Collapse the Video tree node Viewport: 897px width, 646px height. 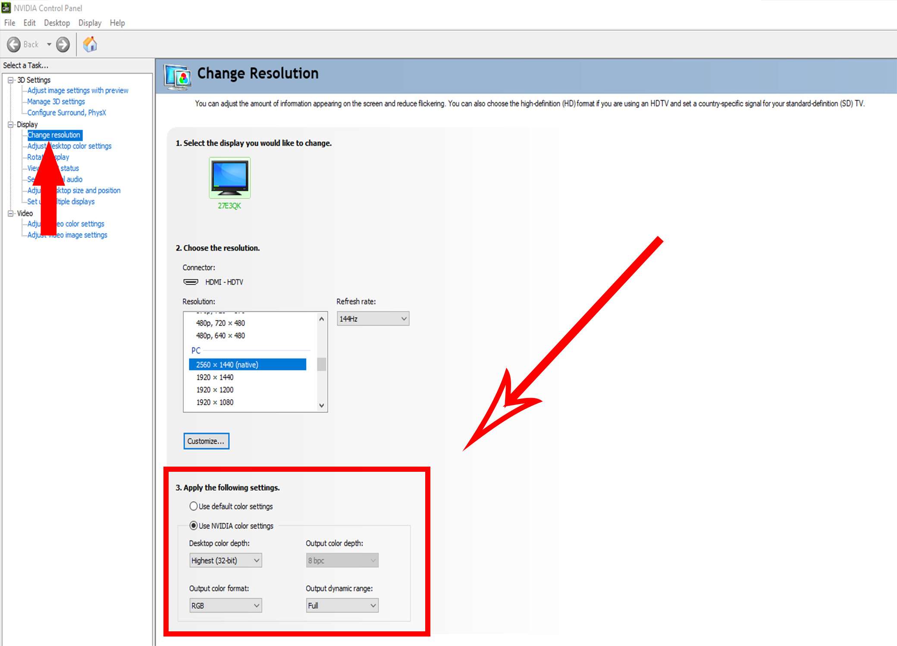[x=10, y=213]
